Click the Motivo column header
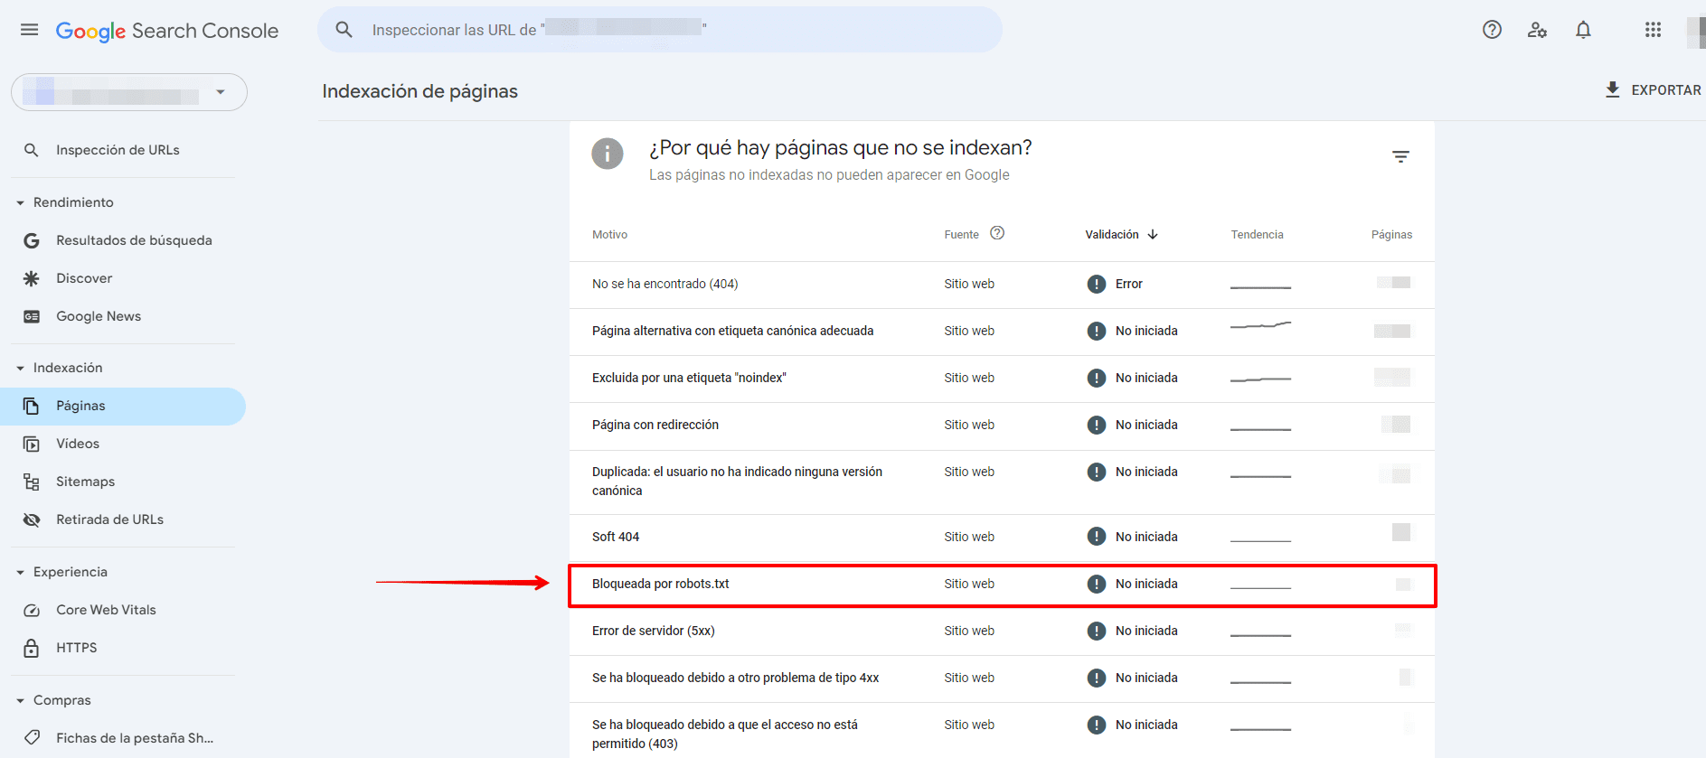The height and width of the screenshot is (758, 1706). [x=609, y=234]
